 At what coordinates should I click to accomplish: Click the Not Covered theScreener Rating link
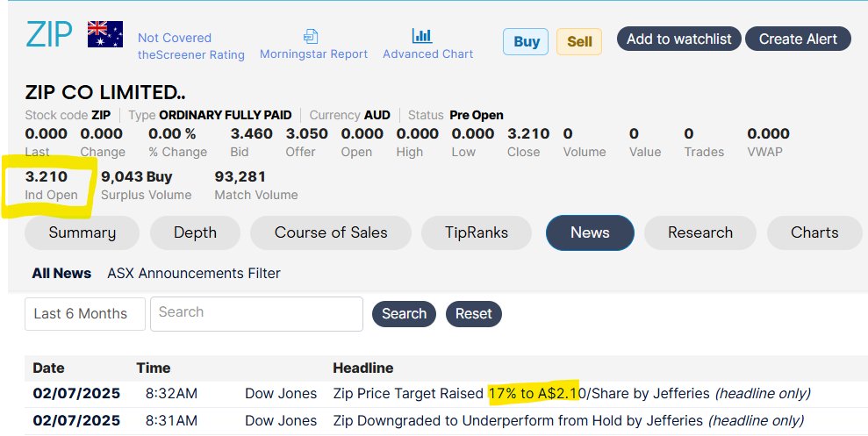coord(191,46)
